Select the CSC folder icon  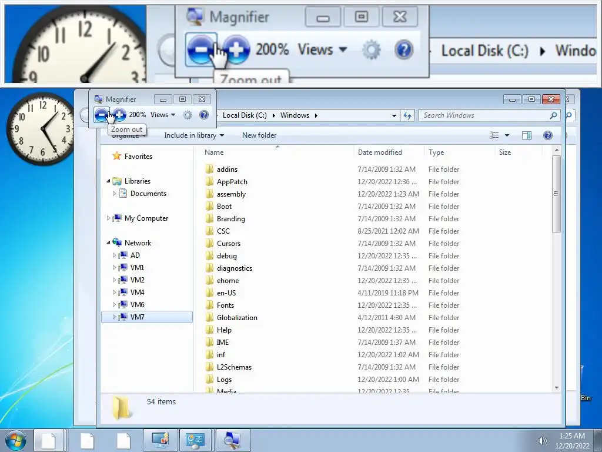209,231
